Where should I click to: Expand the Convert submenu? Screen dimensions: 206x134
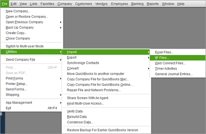(106, 68)
